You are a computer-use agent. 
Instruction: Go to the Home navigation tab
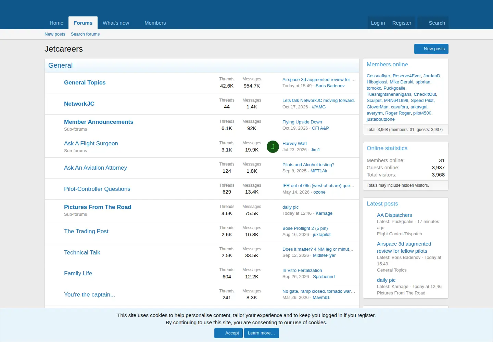click(56, 23)
